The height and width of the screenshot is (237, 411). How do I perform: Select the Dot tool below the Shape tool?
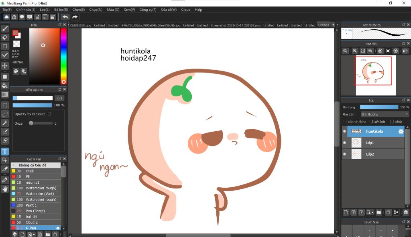(5, 55)
